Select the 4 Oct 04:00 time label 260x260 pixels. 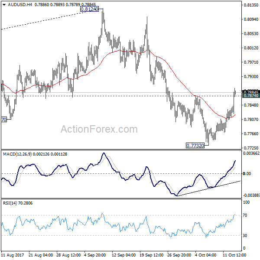coord(205,255)
